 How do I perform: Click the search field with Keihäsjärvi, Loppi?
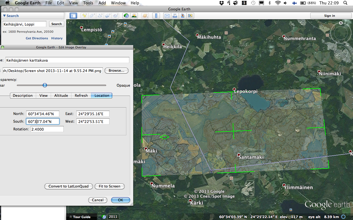pos(25,24)
